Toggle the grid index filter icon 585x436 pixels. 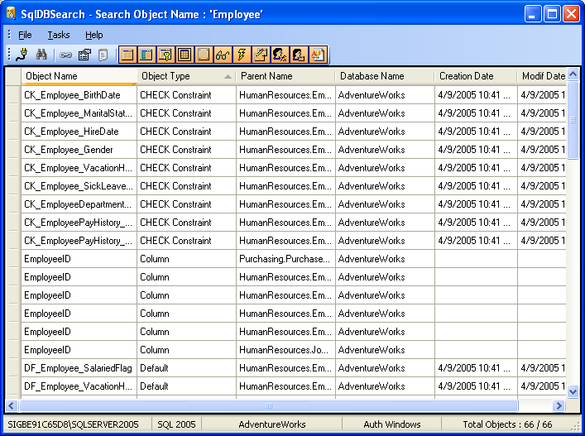pos(185,55)
